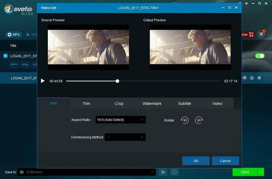Click the playback position slider handle

pos(117,81)
